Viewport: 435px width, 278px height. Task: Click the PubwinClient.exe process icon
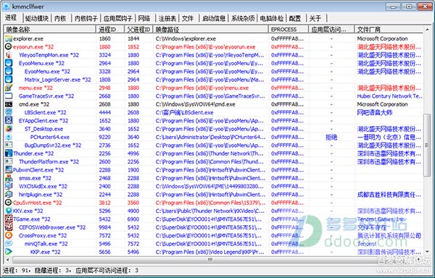(x=9, y=169)
